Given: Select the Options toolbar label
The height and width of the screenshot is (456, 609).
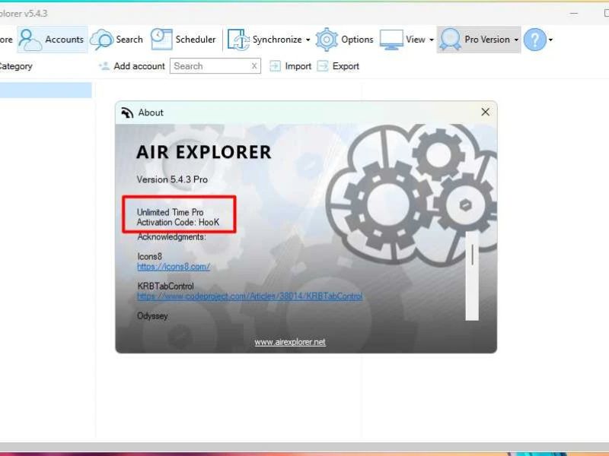Looking at the screenshot, I should (357, 40).
